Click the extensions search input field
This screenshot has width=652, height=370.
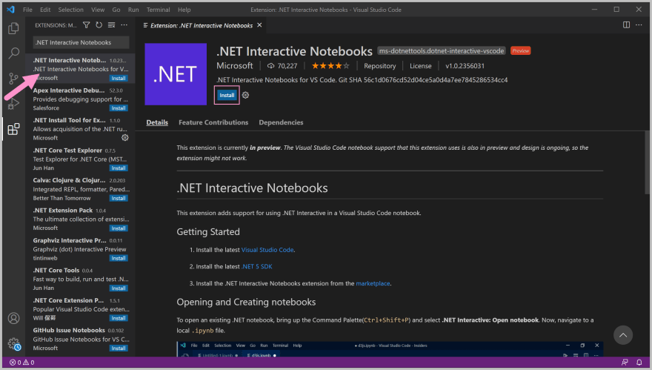pos(81,42)
